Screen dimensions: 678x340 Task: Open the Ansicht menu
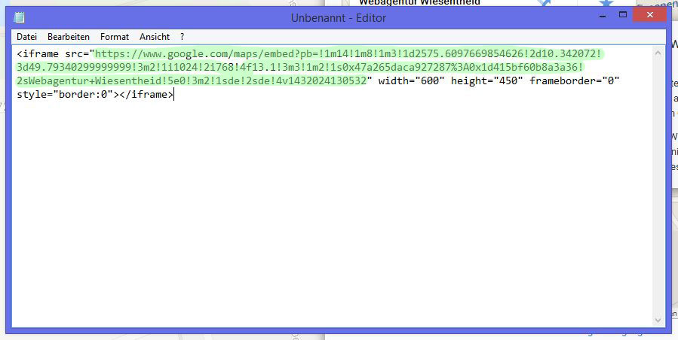155,37
